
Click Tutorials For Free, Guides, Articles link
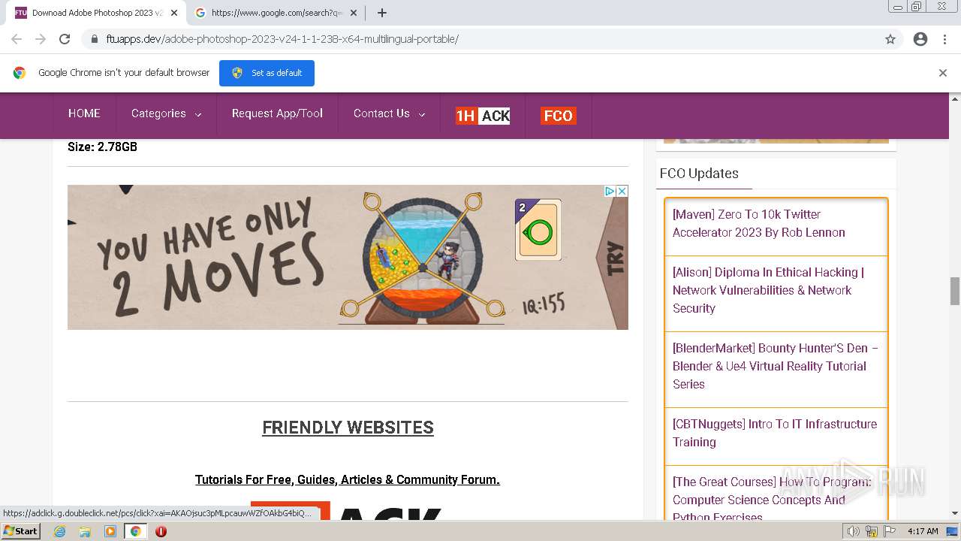(x=348, y=479)
